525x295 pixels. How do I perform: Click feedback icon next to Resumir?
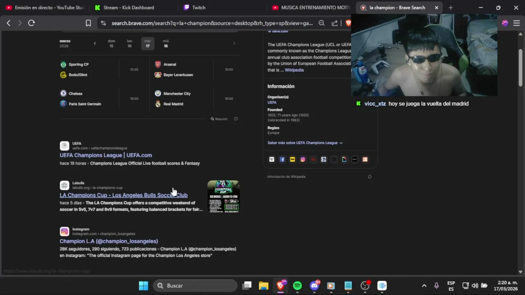pyautogui.click(x=236, y=119)
